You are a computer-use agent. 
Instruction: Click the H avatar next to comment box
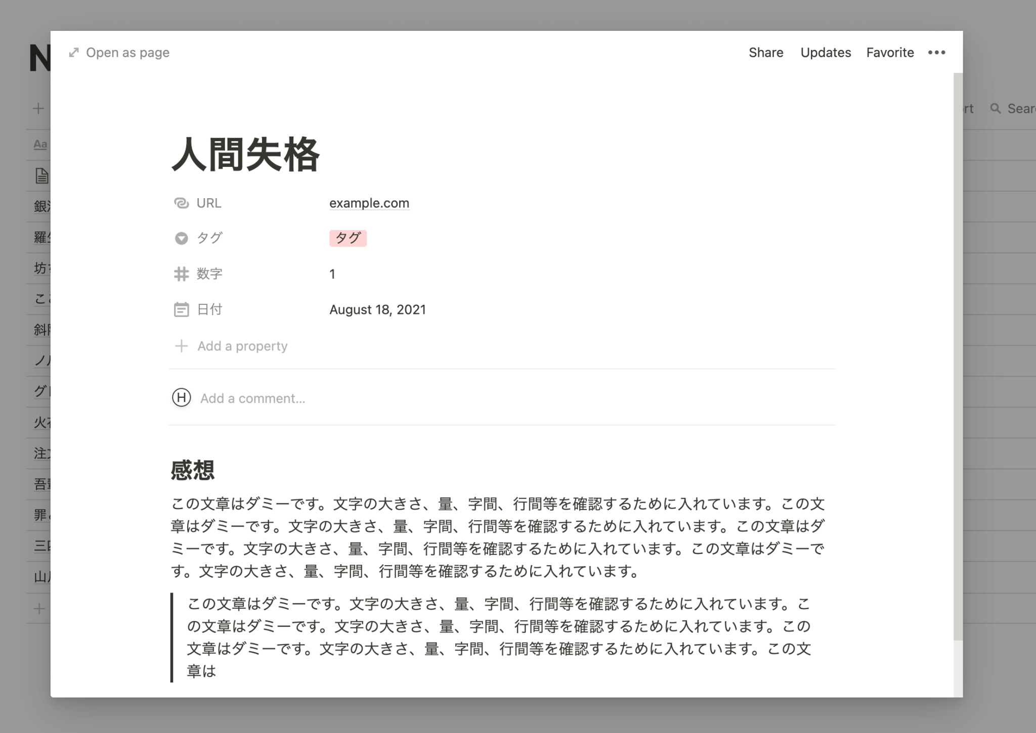(x=181, y=398)
